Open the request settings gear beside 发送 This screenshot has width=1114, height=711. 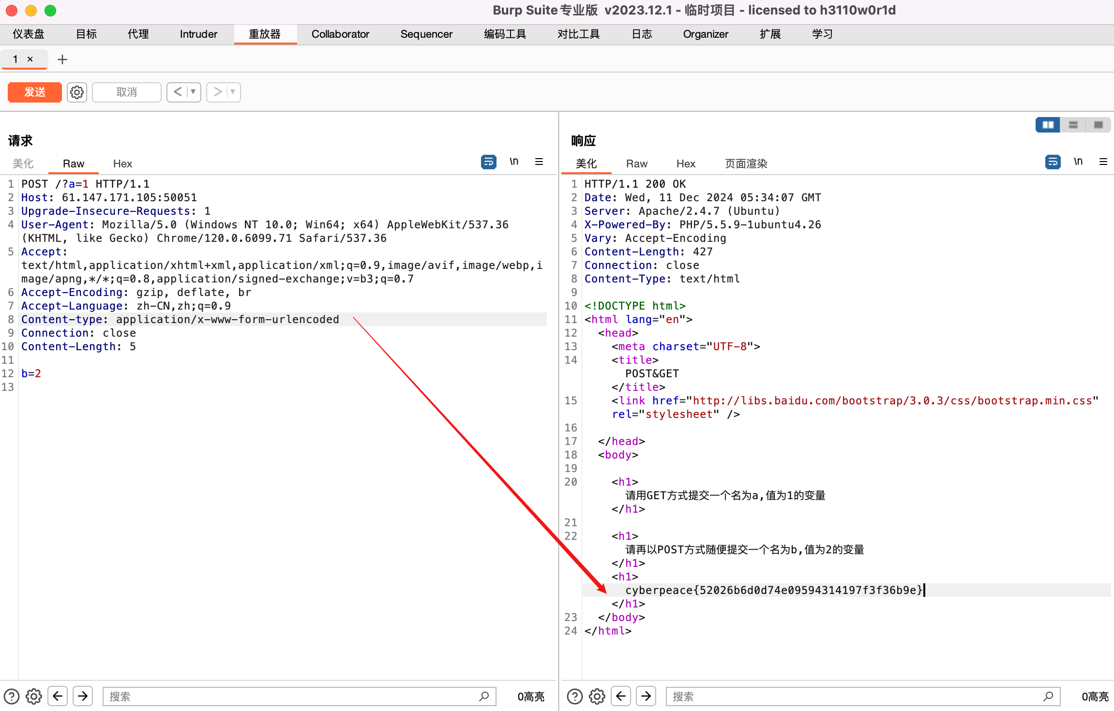click(76, 92)
